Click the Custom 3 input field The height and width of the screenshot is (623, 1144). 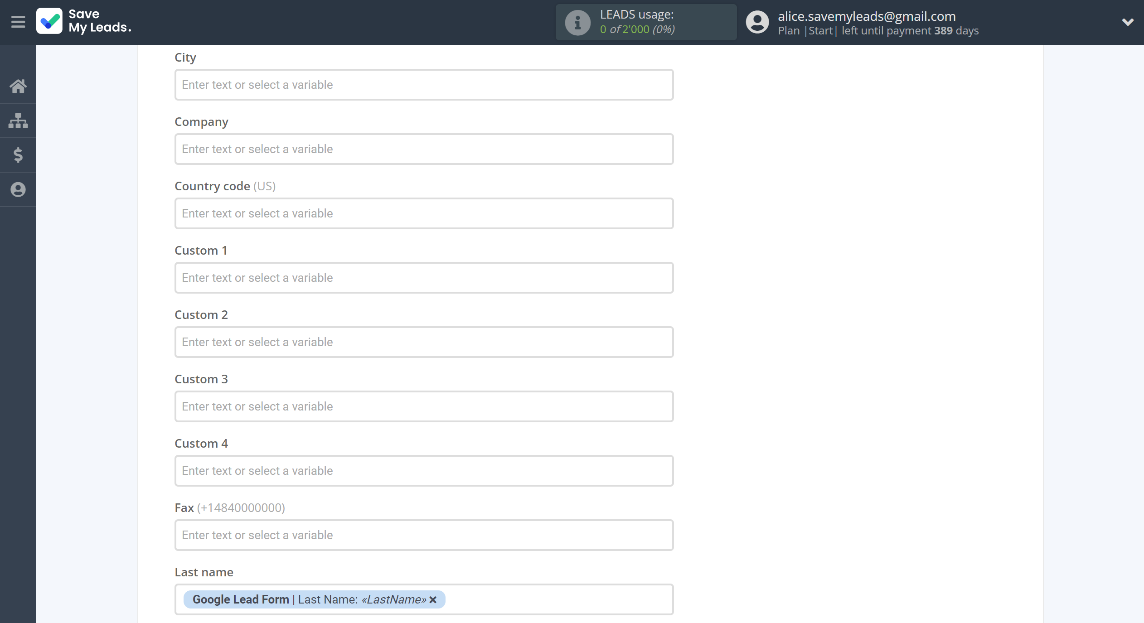tap(424, 406)
